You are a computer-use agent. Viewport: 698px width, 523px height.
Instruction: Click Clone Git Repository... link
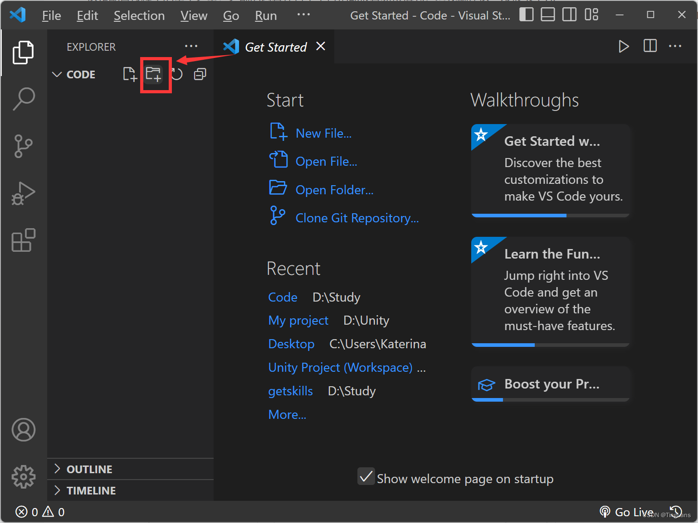coord(357,218)
